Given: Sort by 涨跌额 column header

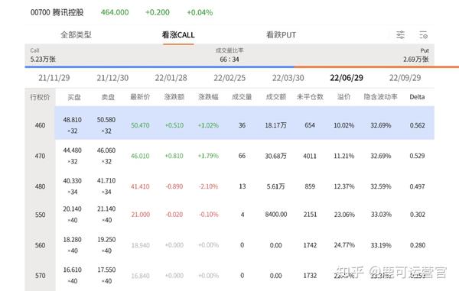Looking at the screenshot, I should pyautogui.click(x=174, y=97).
